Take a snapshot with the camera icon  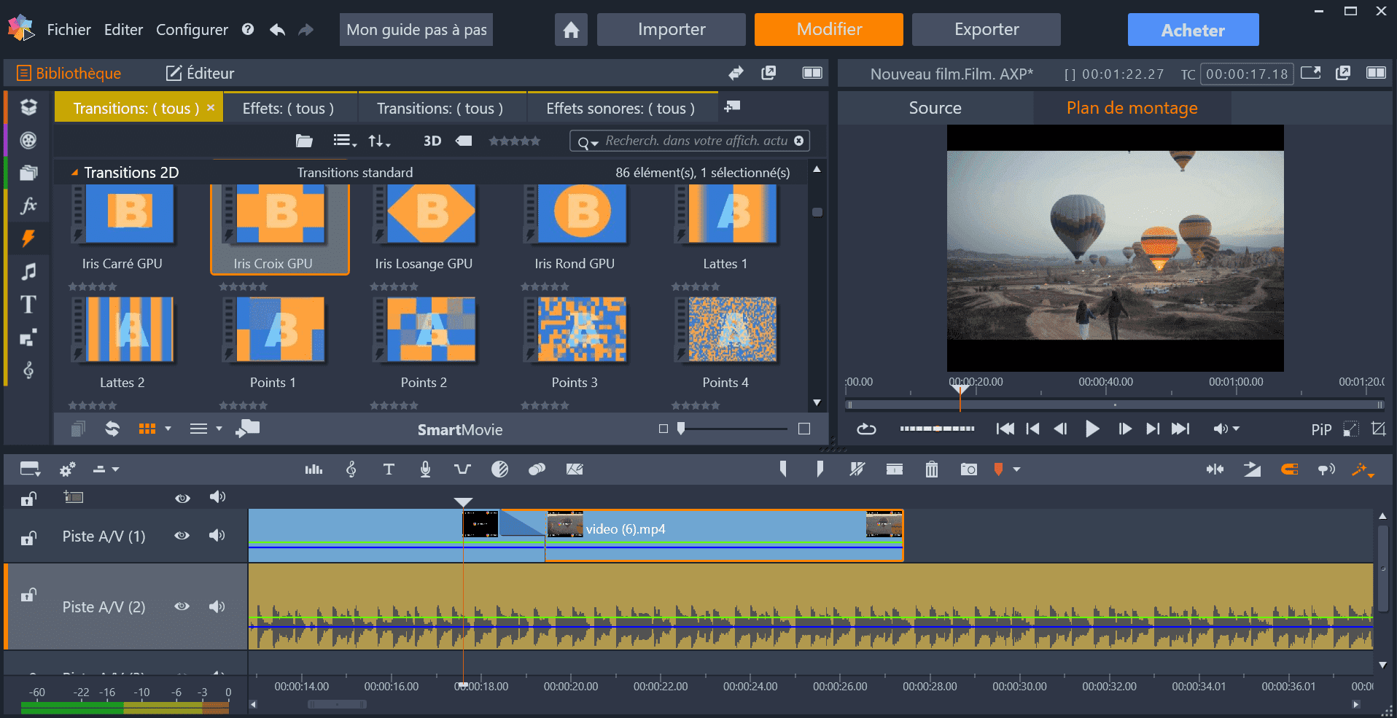(968, 469)
